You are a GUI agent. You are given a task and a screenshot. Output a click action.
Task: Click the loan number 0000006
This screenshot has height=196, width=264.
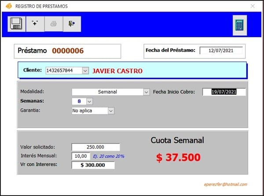click(68, 51)
